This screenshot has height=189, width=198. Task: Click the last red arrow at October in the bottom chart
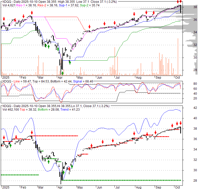tap(180, 123)
